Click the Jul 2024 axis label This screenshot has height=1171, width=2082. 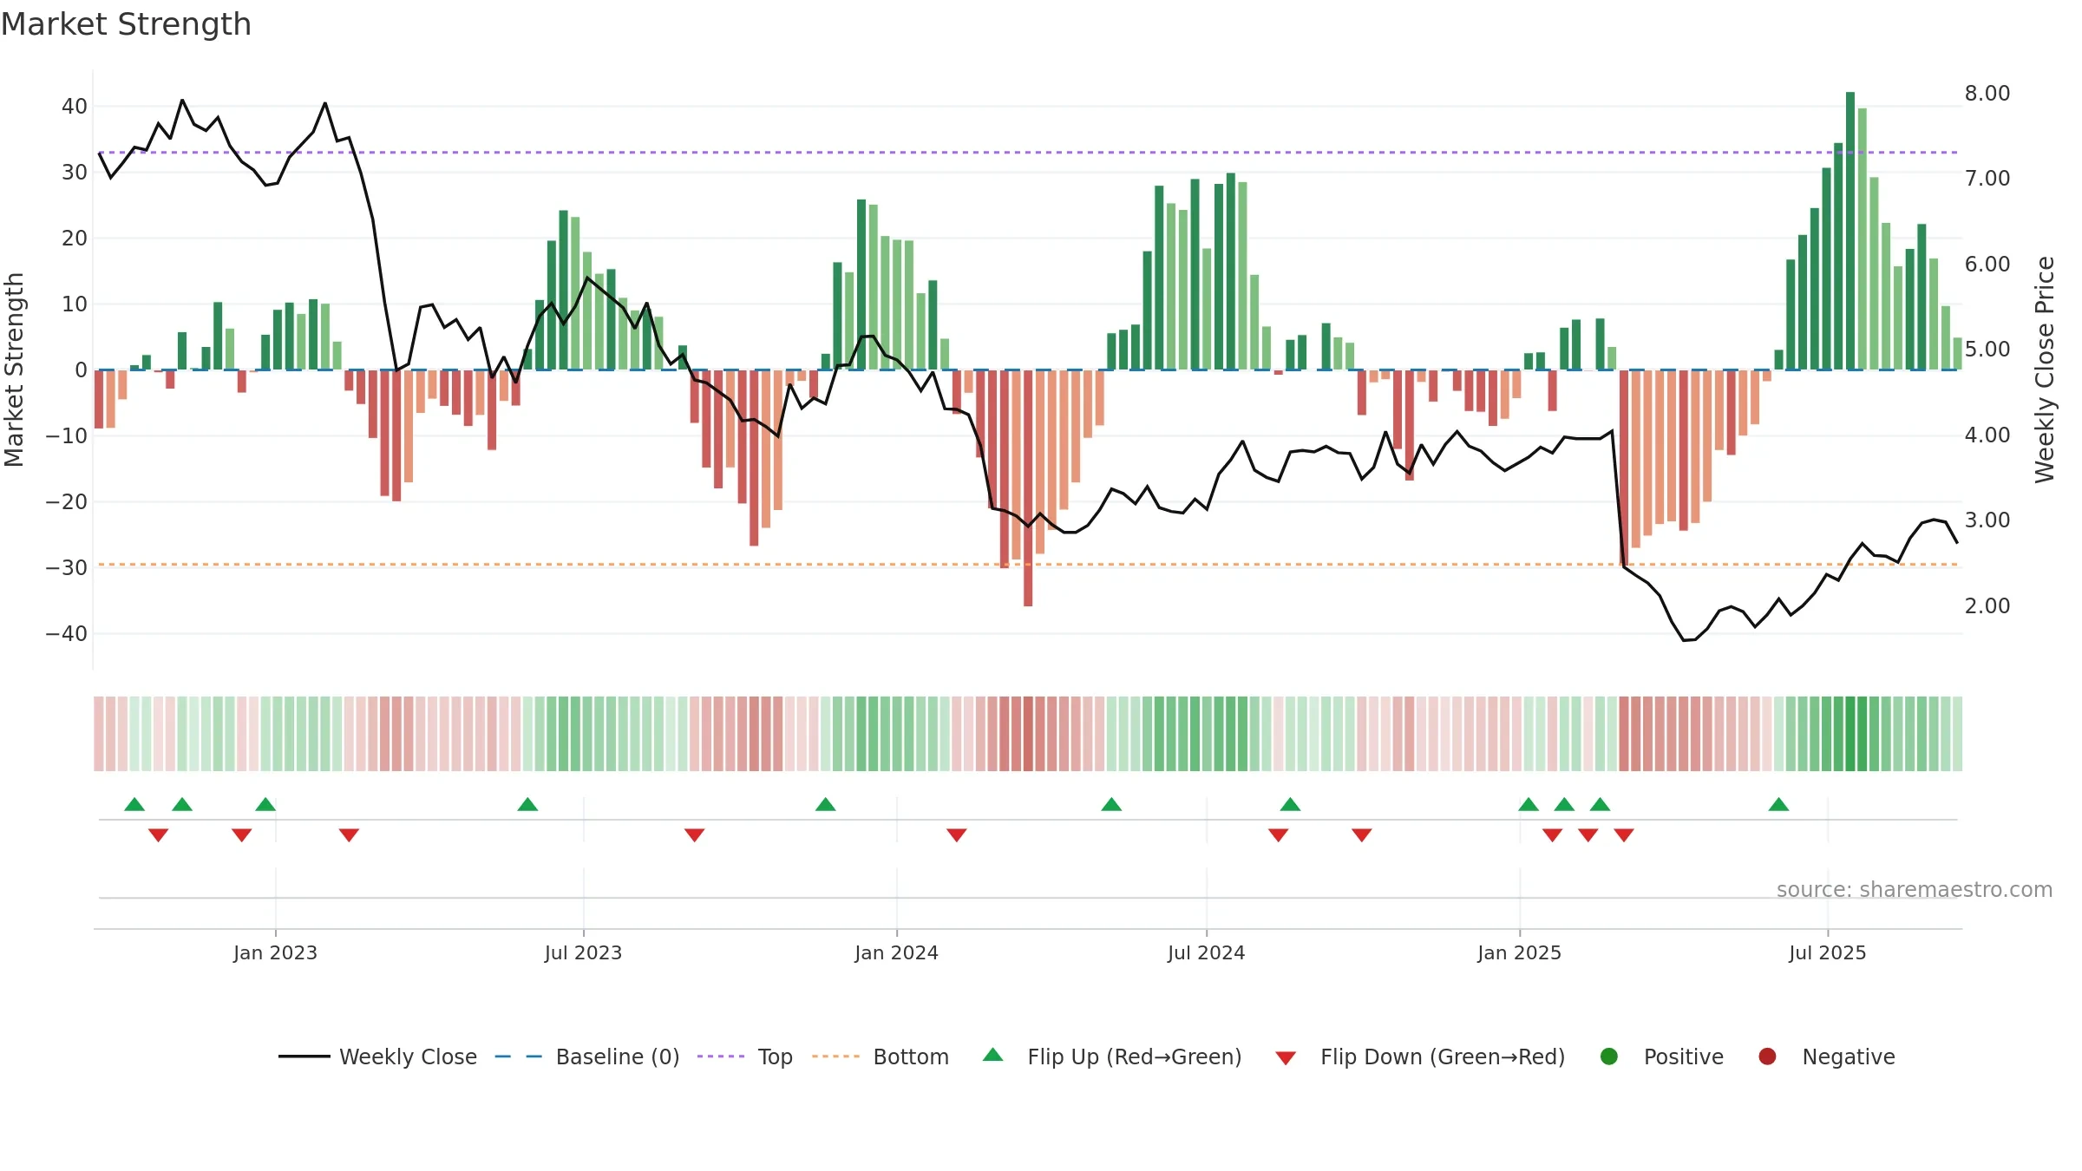(x=1207, y=952)
